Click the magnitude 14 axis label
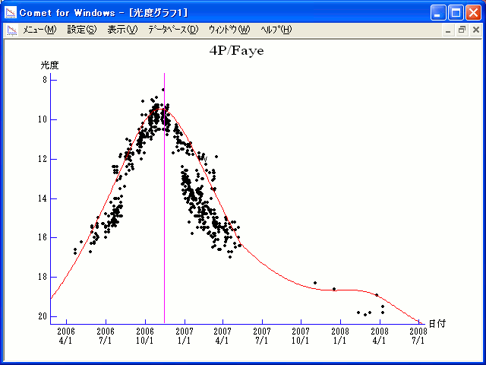Image resolution: width=486 pixels, height=365 pixels. (x=43, y=198)
